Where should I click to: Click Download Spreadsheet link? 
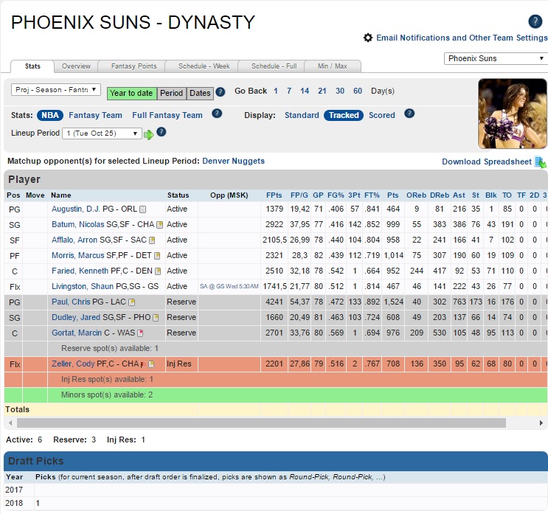click(487, 162)
